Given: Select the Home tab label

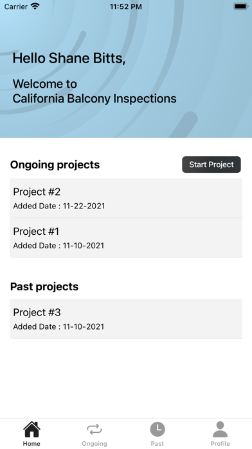Looking at the screenshot, I should pos(32,444).
